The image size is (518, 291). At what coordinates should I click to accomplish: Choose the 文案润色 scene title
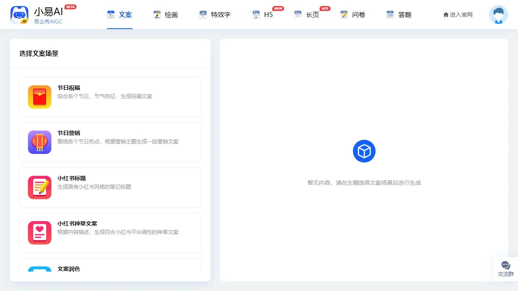[x=69, y=269]
